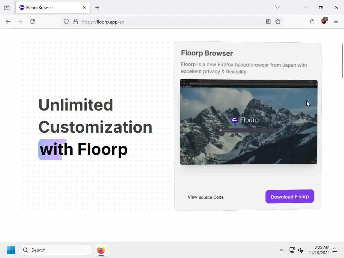
Task: Click the Floorp Browser card heading
Action: [207, 53]
